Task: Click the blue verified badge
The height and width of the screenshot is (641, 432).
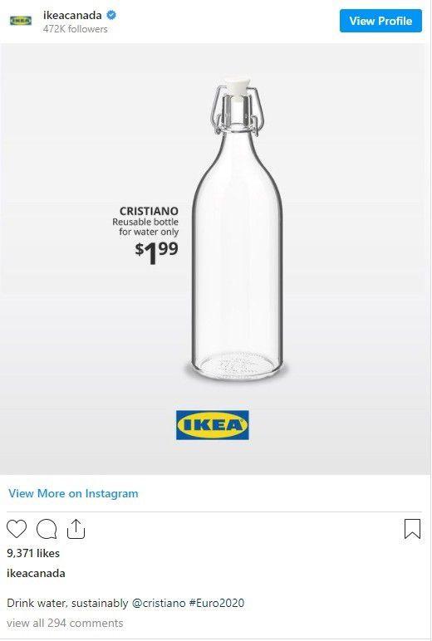Action: click(x=111, y=16)
